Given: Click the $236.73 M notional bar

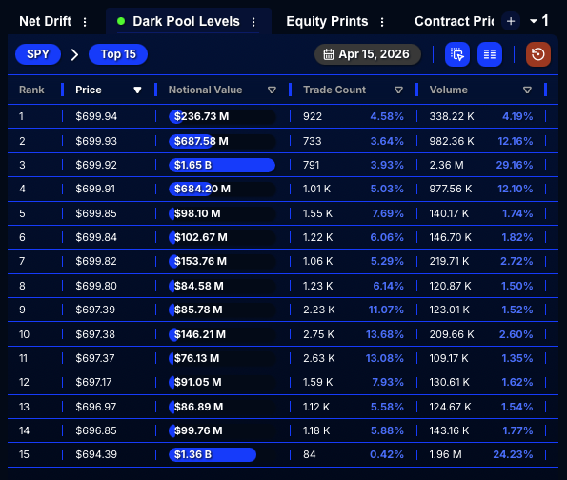Looking at the screenshot, I should coord(222,116).
